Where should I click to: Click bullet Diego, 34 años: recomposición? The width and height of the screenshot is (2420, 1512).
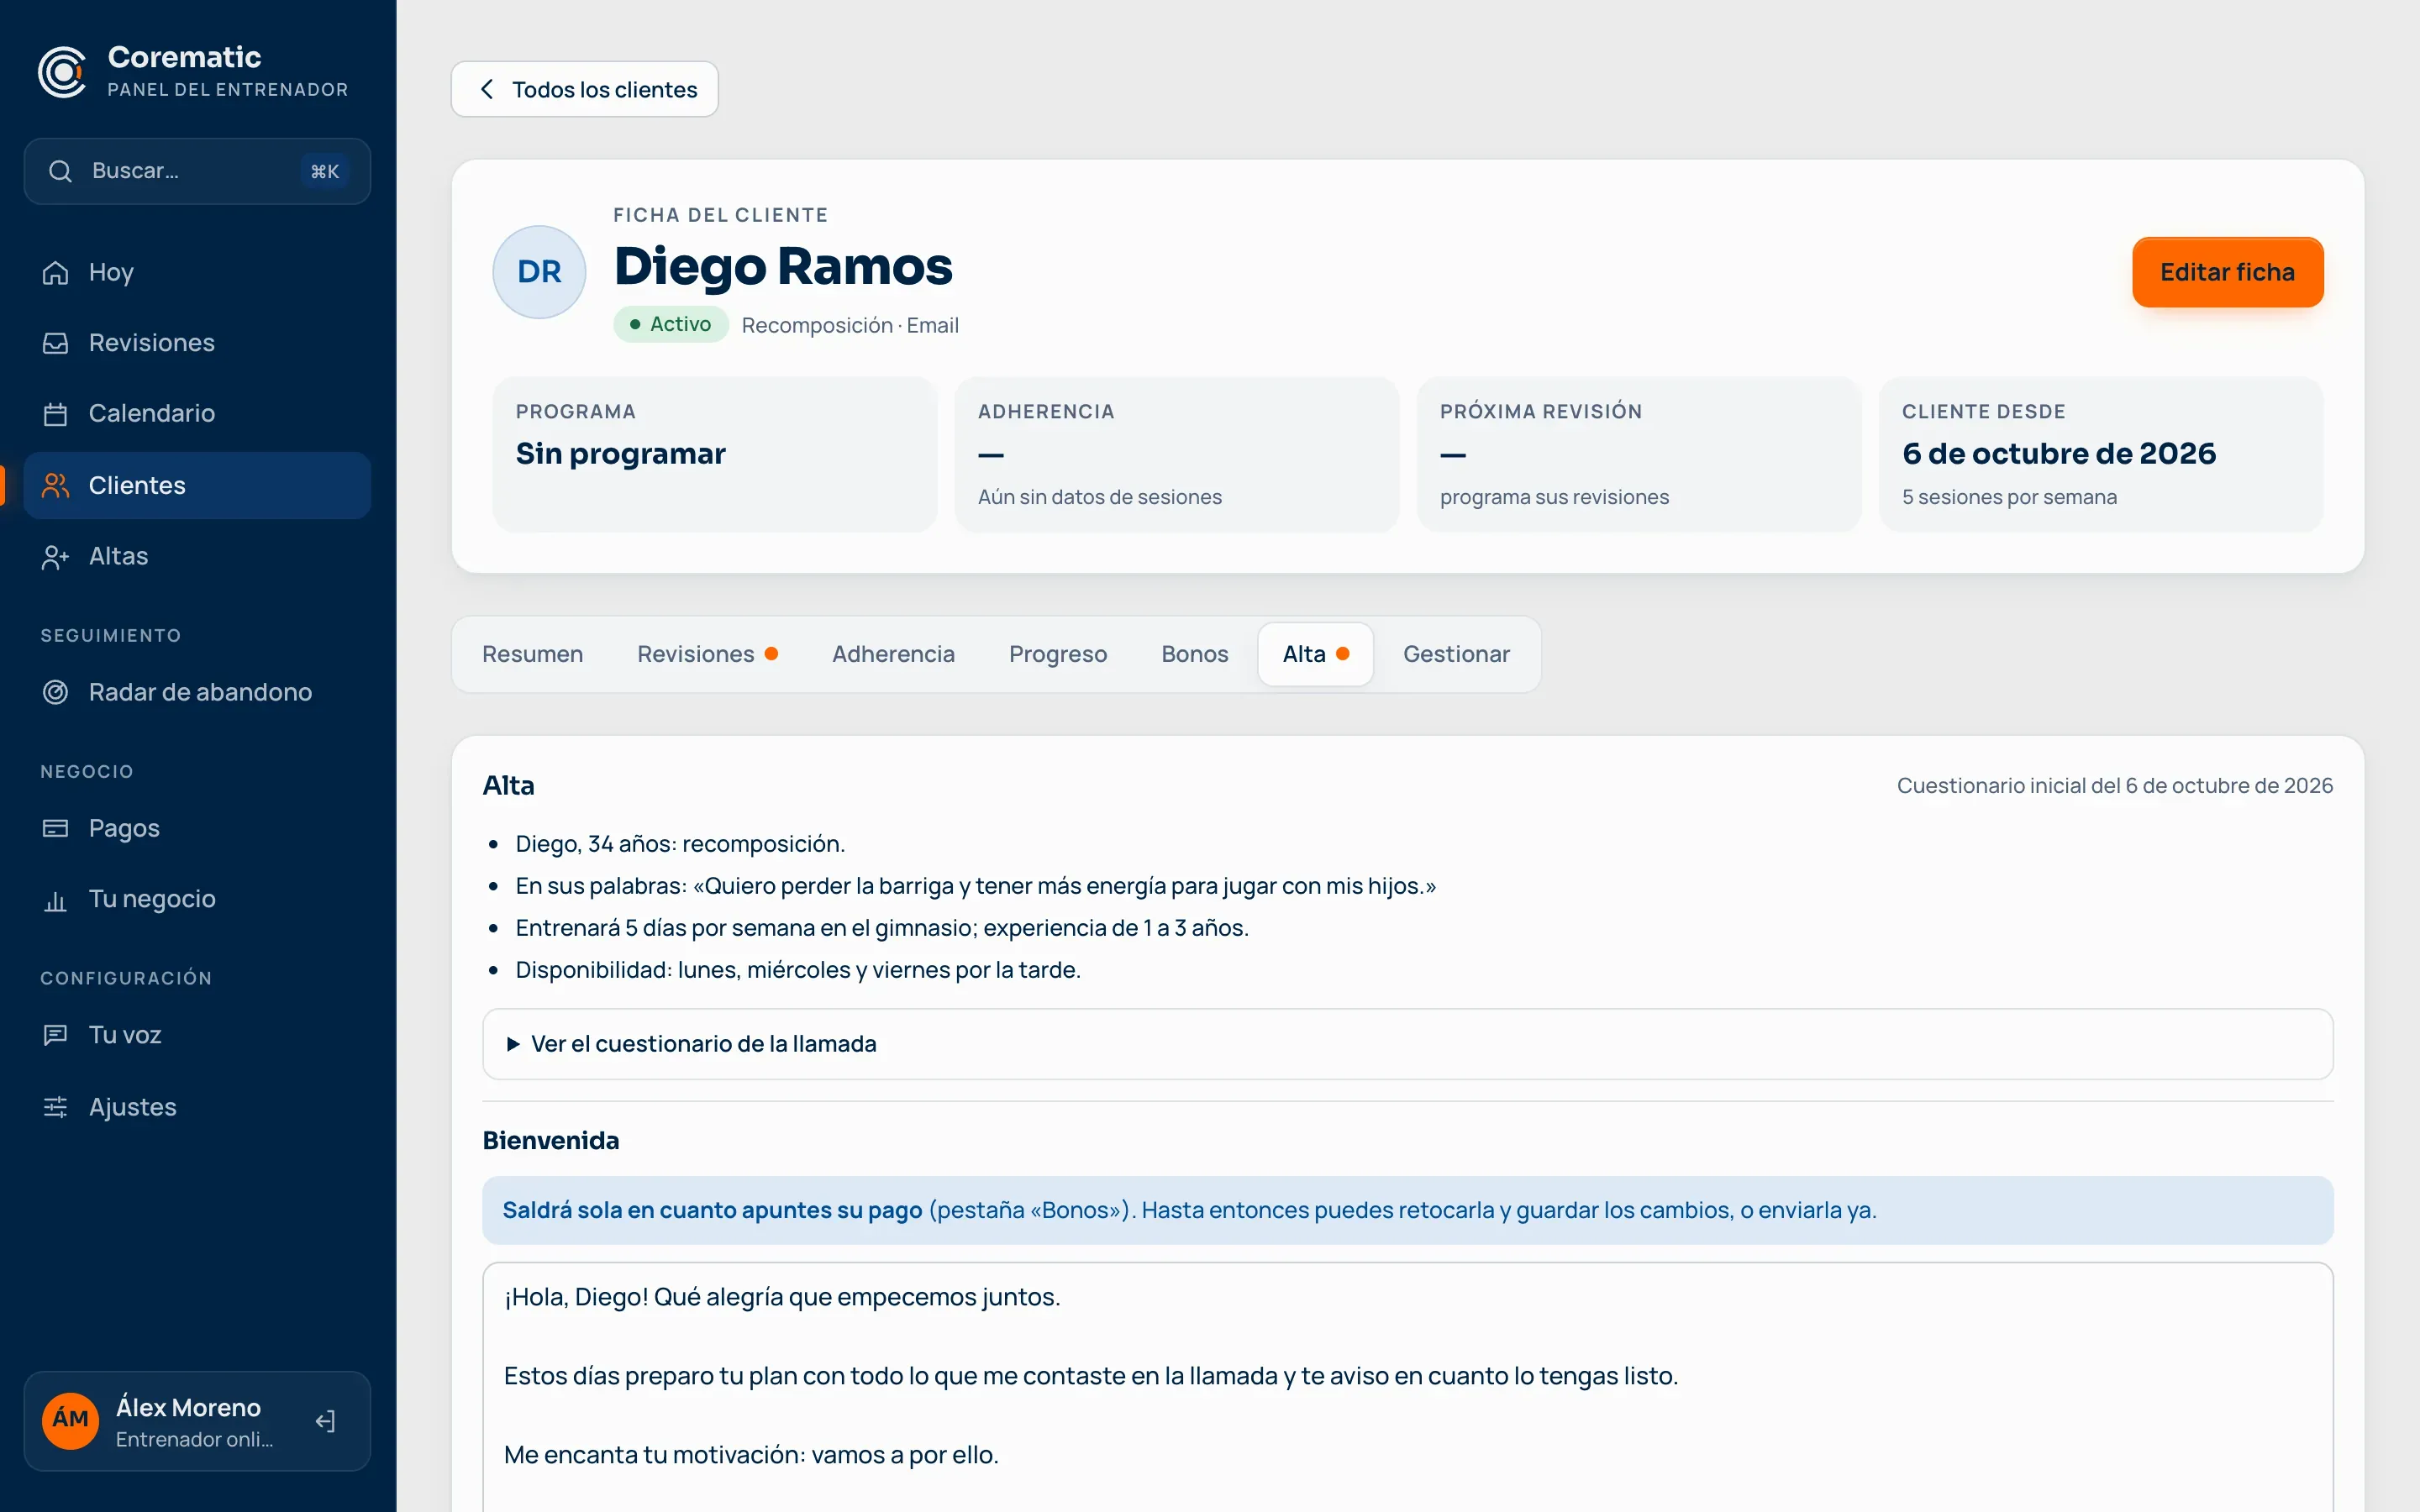tap(680, 844)
